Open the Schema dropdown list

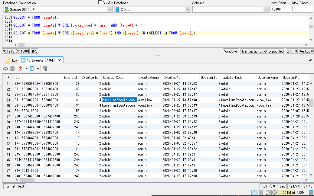pos(266,9)
